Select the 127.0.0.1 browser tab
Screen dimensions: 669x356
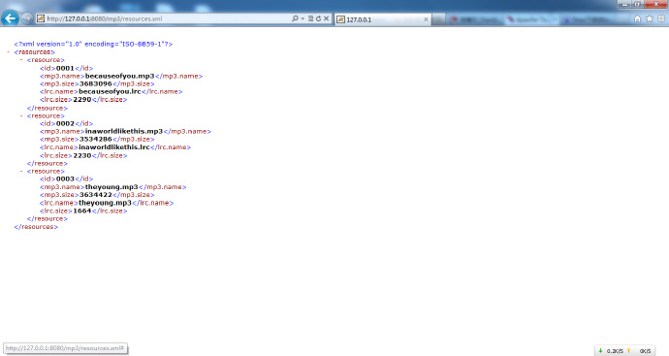pyautogui.click(x=382, y=19)
